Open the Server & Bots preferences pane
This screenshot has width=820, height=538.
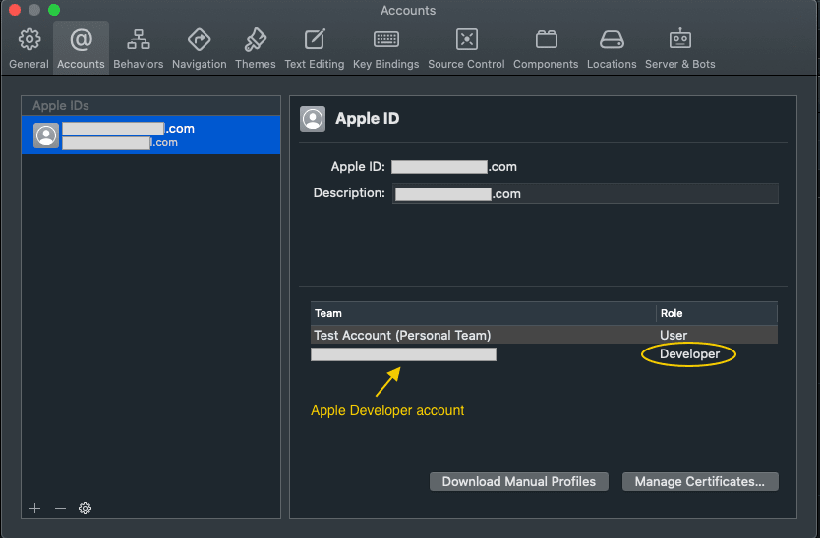[x=679, y=48]
